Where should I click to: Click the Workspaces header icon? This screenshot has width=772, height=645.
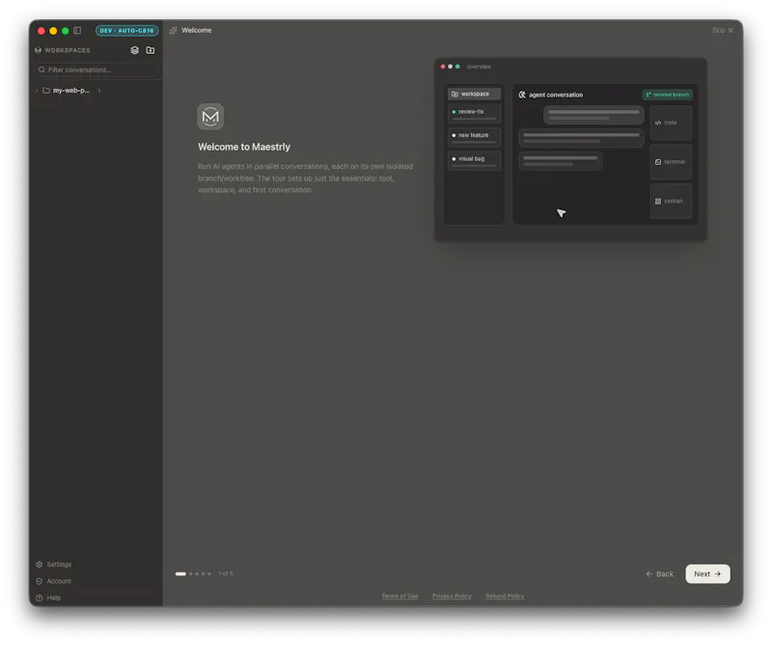click(x=38, y=50)
